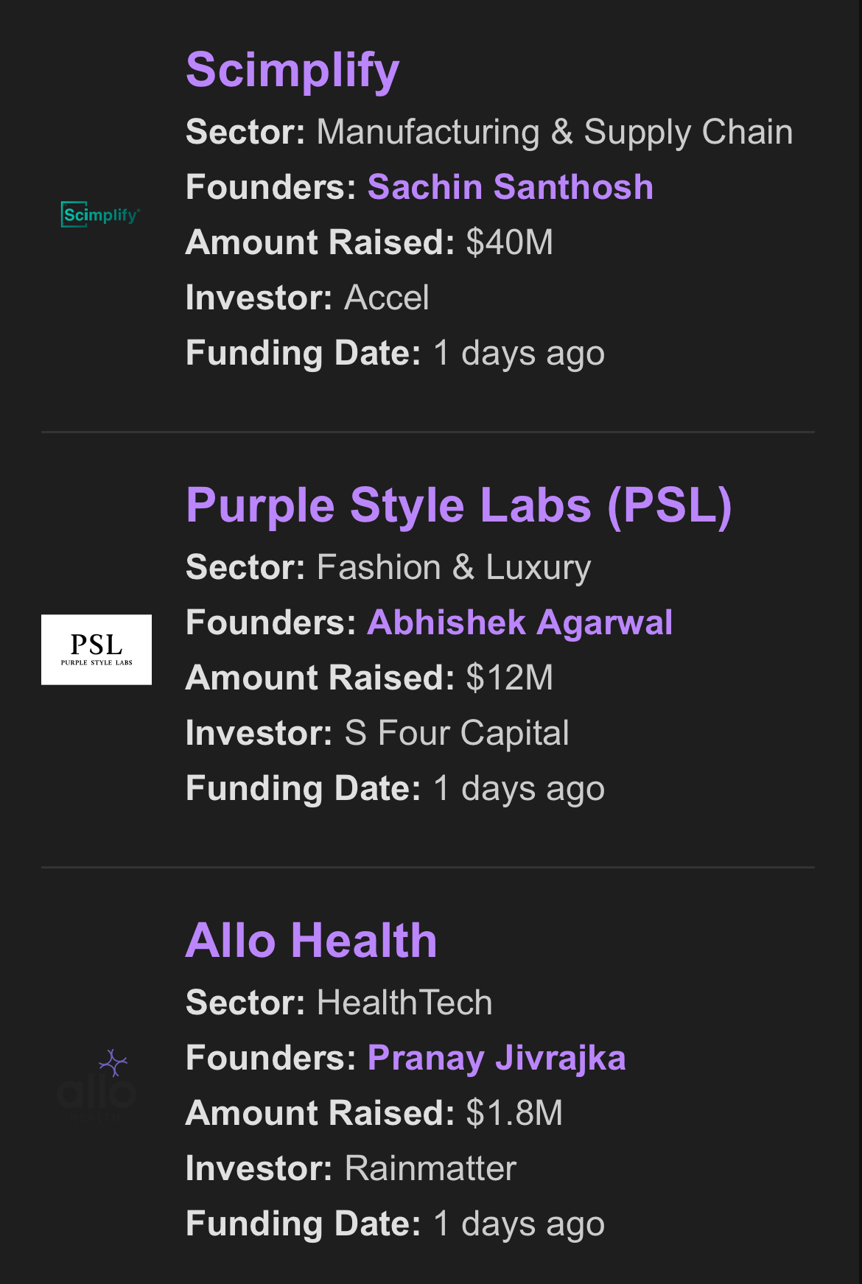This screenshot has width=862, height=1284.
Task: Select the $1.8M amount raised value
Action: point(514,1113)
